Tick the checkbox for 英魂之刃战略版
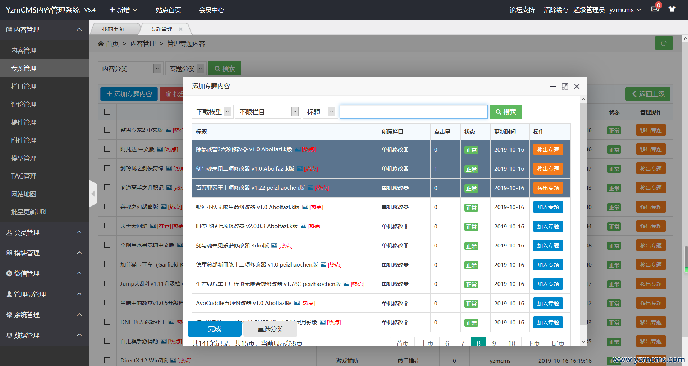688x366 pixels. click(x=107, y=207)
